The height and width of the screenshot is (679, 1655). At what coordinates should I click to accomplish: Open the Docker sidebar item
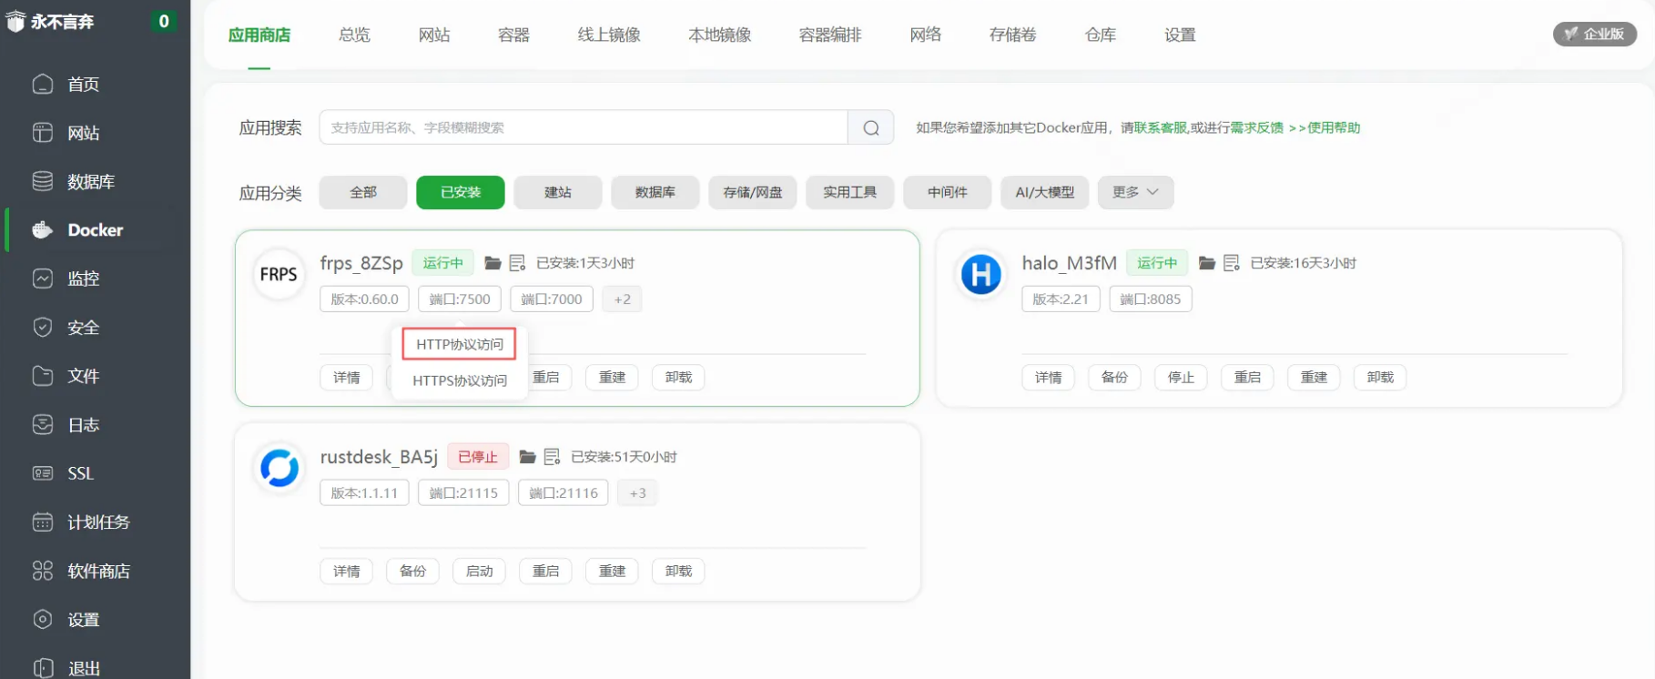click(x=95, y=230)
